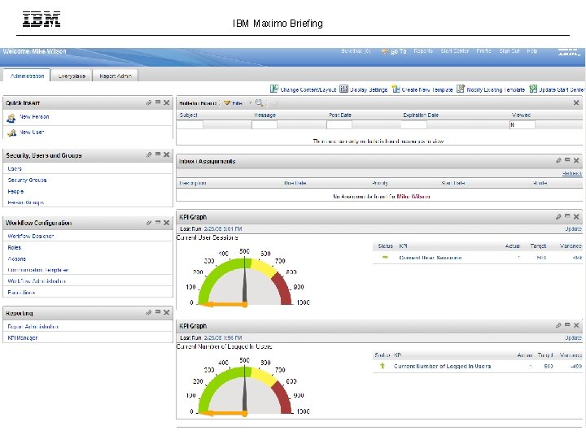The image size is (586, 439).
Task: Sort Inbox by the Priority column
Action: click(380, 183)
